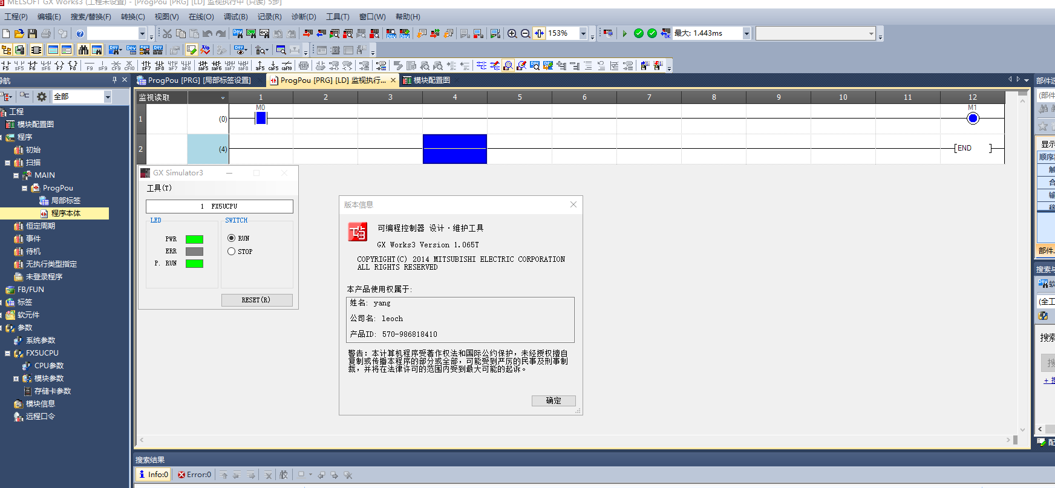Viewport: 1055px width, 488px height.
Task: Toggle the M0 contact in ladder
Action: coord(261,119)
